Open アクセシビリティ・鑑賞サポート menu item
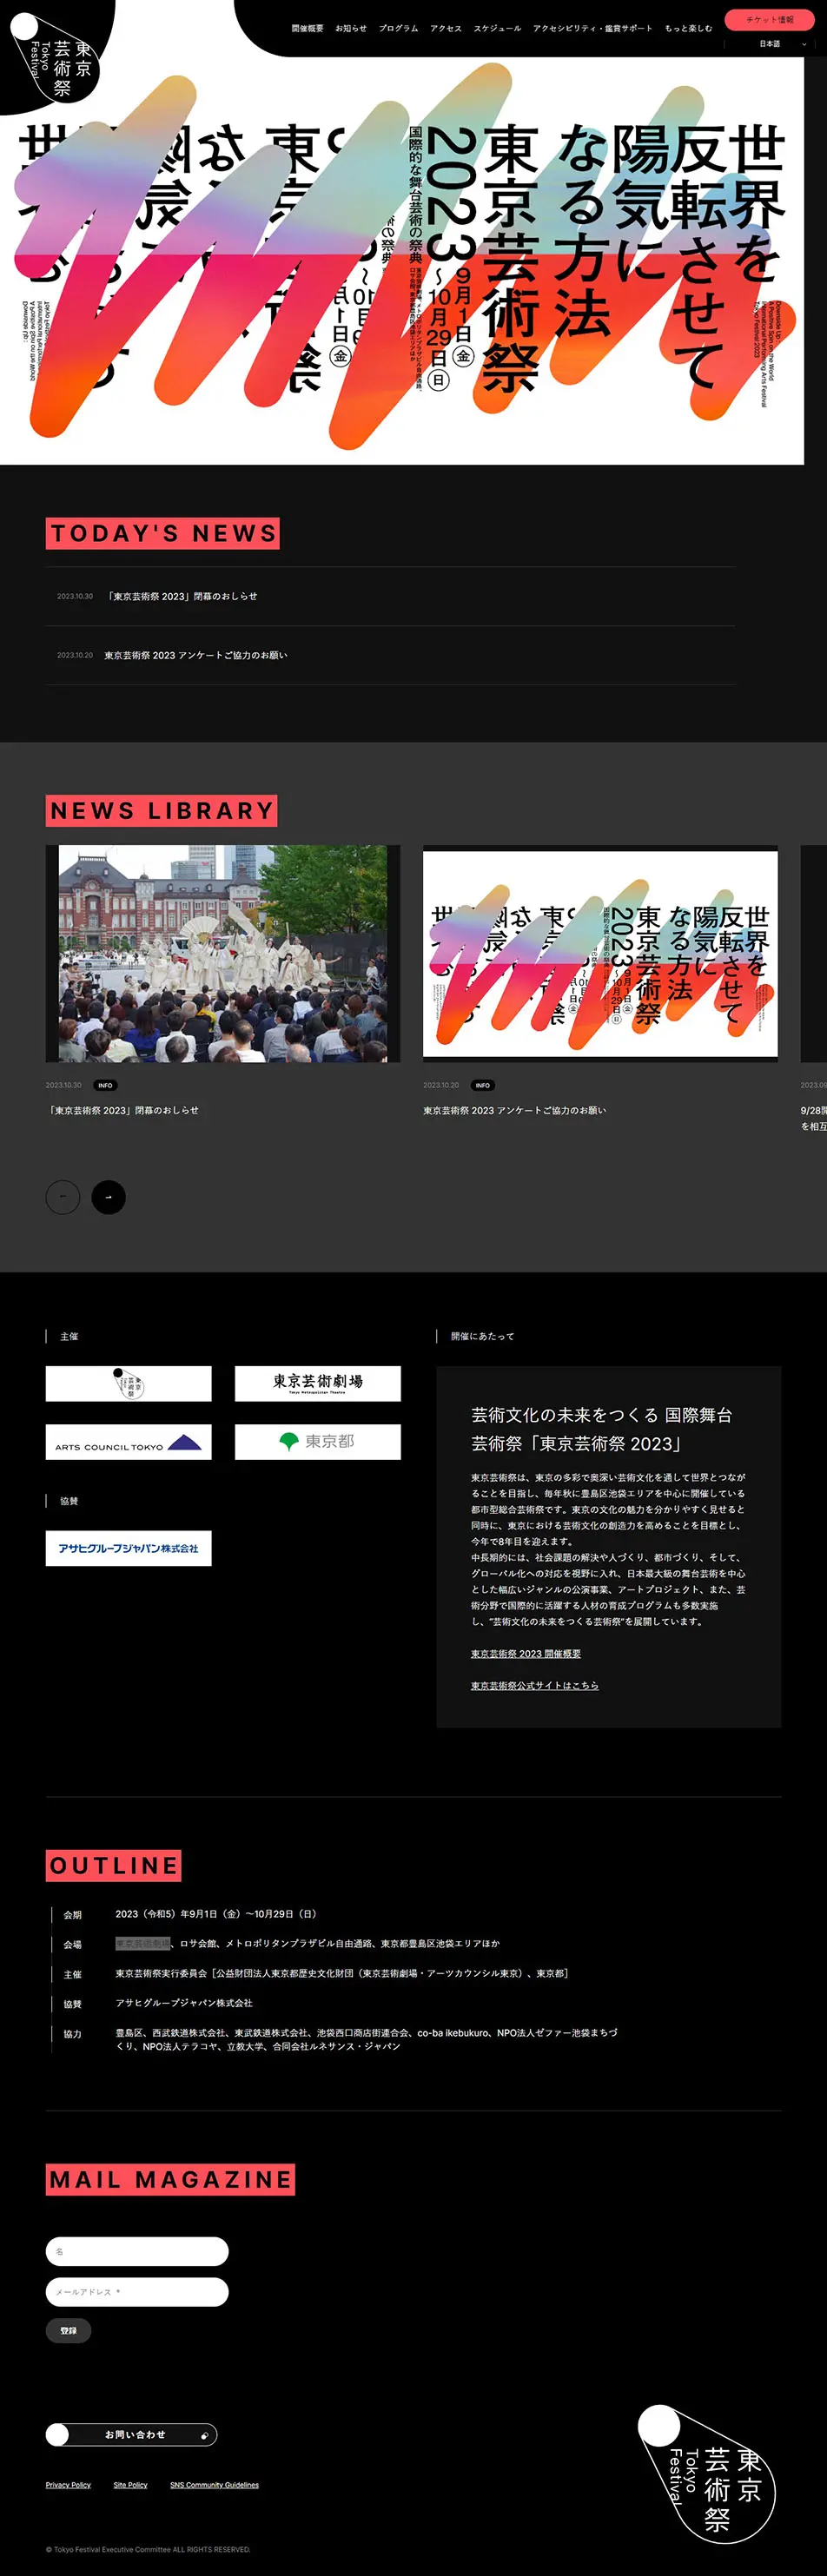 592,28
